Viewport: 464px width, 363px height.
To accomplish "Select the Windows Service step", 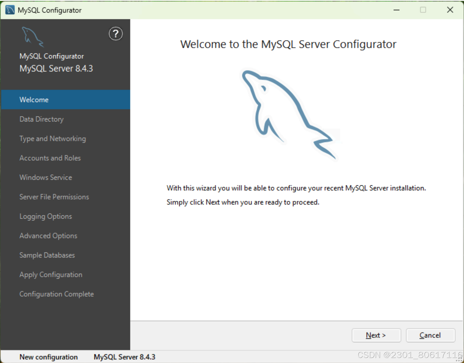I will (45, 177).
